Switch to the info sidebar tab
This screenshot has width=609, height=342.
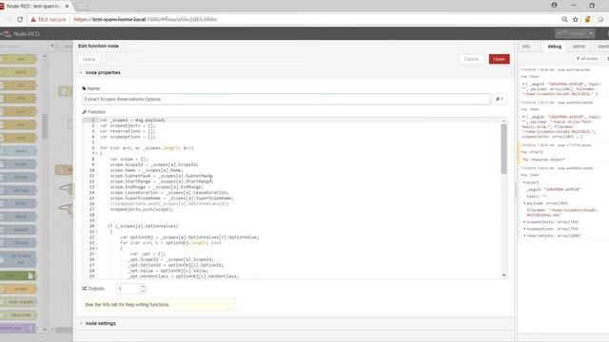click(x=526, y=47)
